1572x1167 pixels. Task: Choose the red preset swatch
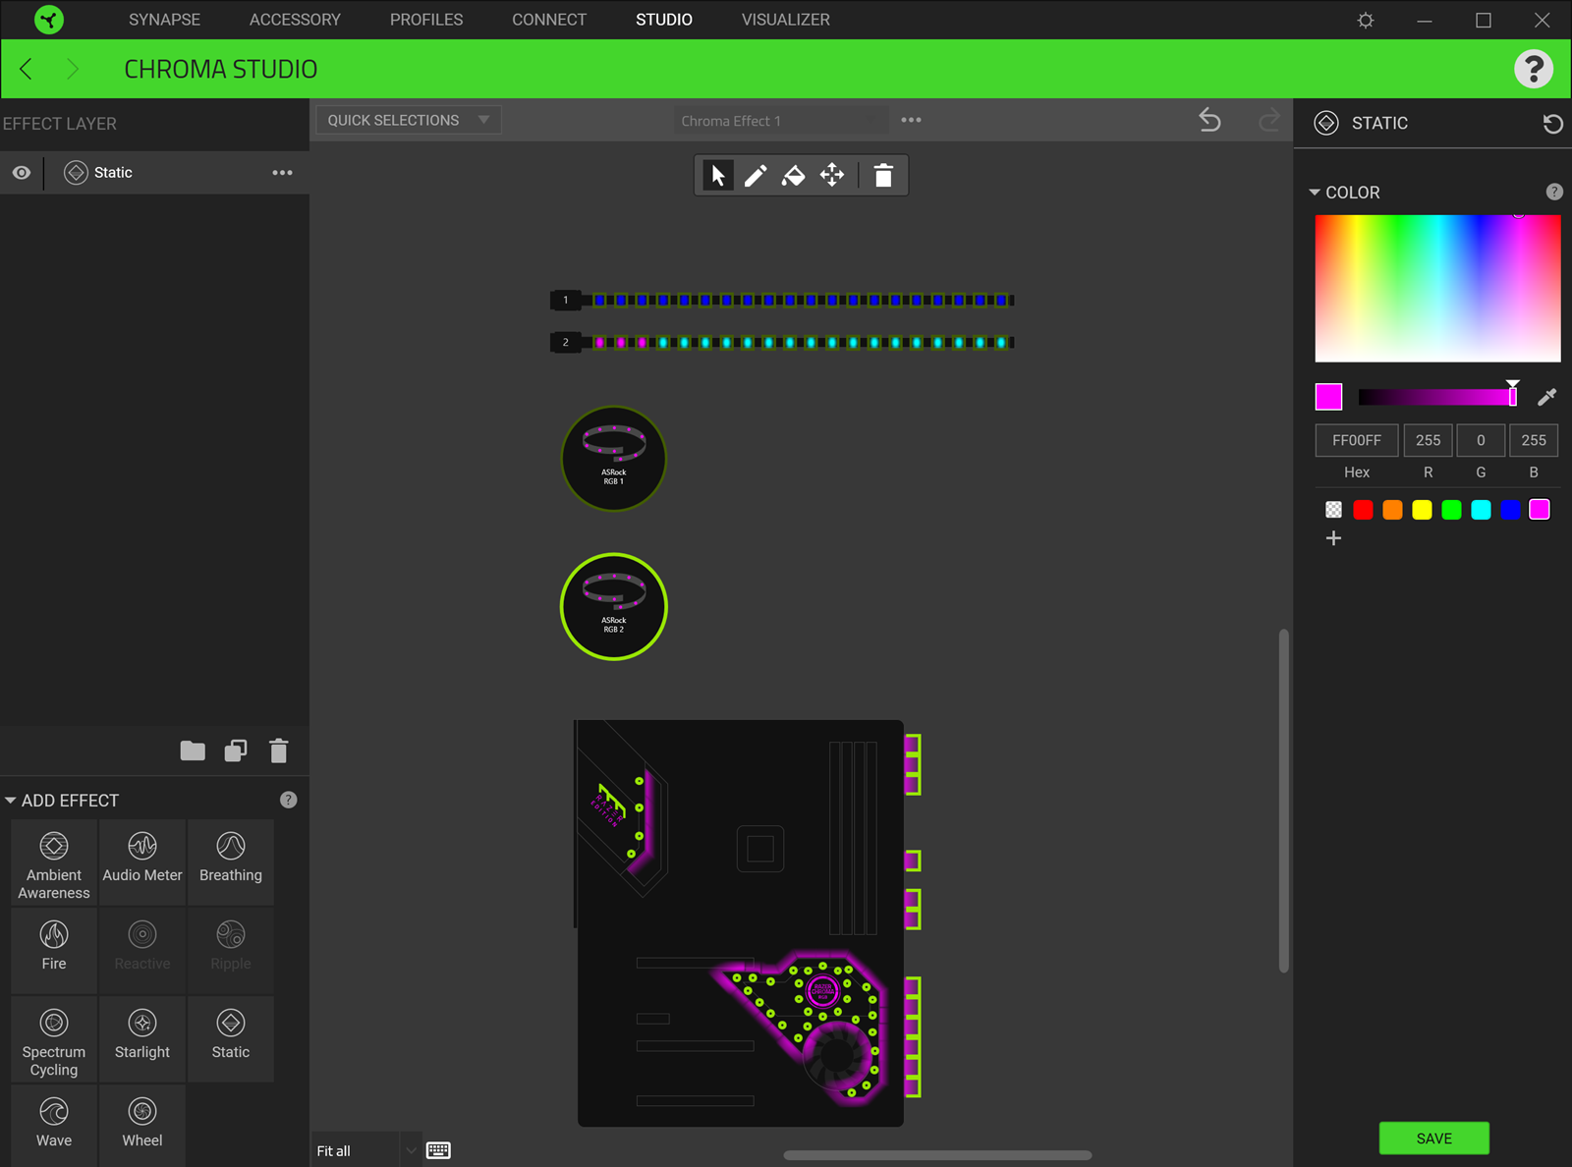point(1363,510)
